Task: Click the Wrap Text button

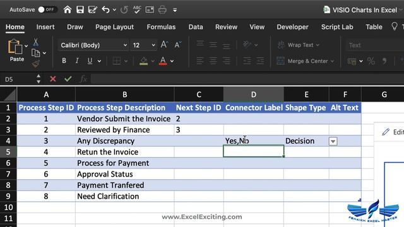Action: point(298,45)
